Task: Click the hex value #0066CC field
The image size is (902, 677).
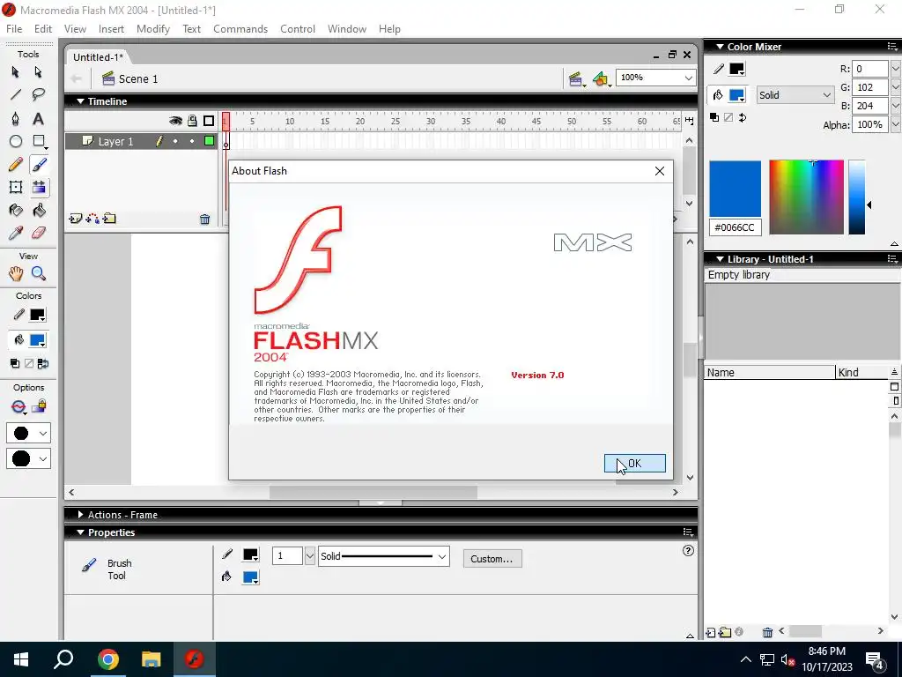Action: coord(736,227)
